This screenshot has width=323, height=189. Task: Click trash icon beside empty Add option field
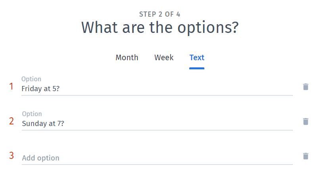[306, 156]
